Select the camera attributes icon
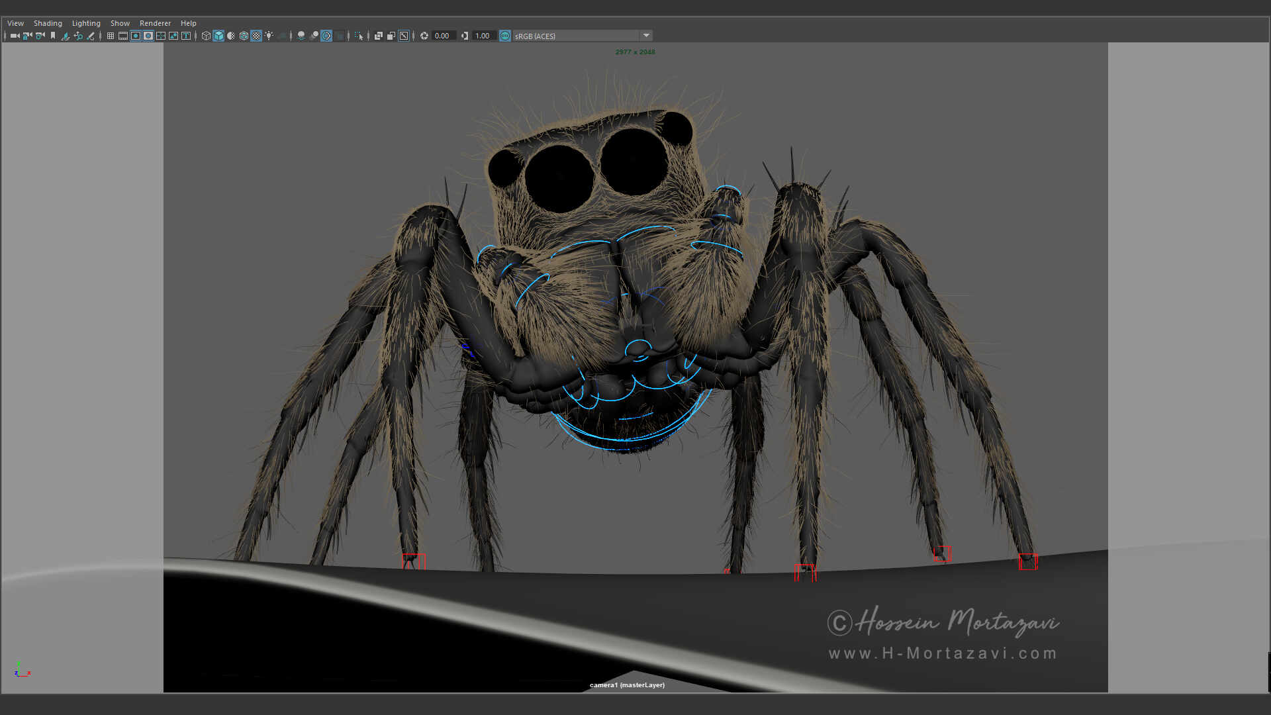The height and width of the screenshot is (715, 1271). [x=39, y=36]
